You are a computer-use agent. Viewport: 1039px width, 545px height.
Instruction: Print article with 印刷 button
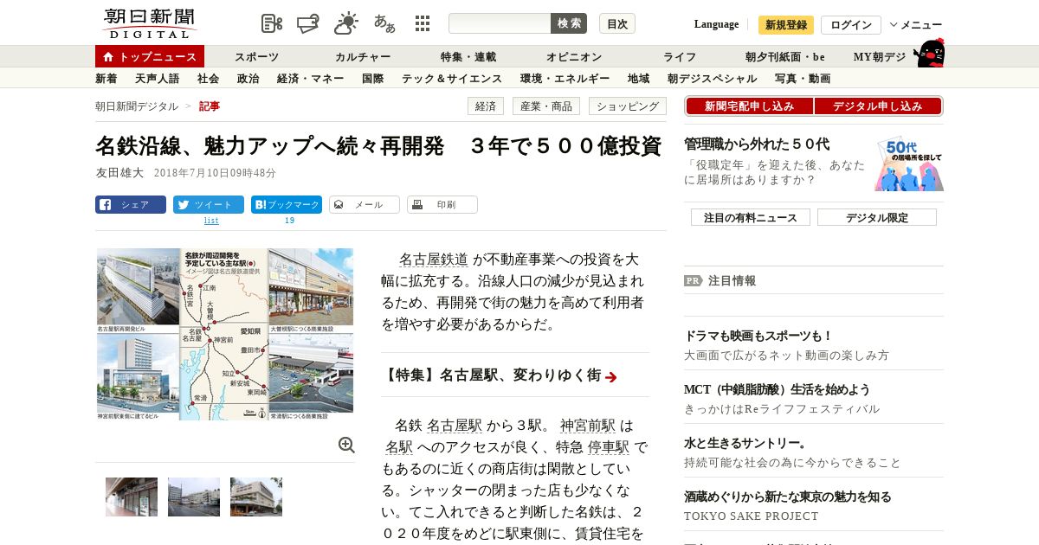[x=442, y=205]
